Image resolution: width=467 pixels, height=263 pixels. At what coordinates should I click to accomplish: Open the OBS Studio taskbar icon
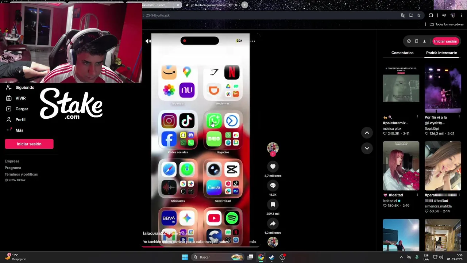tap(282, 257)
